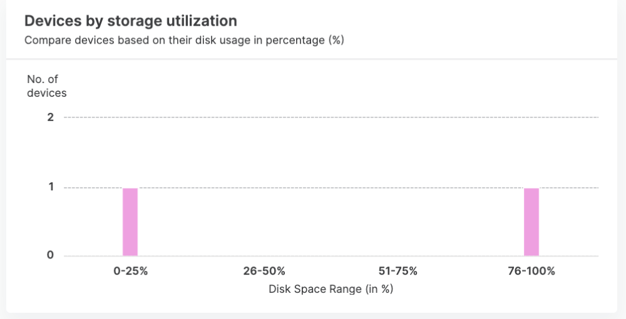Click the "0-25%" x-axis label
Screen dimensions: 626x319
point(130,272)
